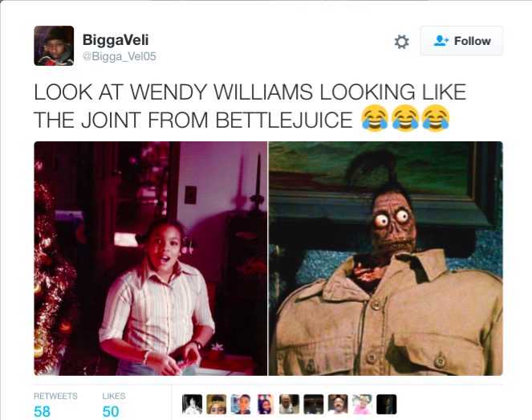Click the first liker avatar, black and white photo
The height and width of the screenshot is (420, 532).
click(x=192, y=404)
